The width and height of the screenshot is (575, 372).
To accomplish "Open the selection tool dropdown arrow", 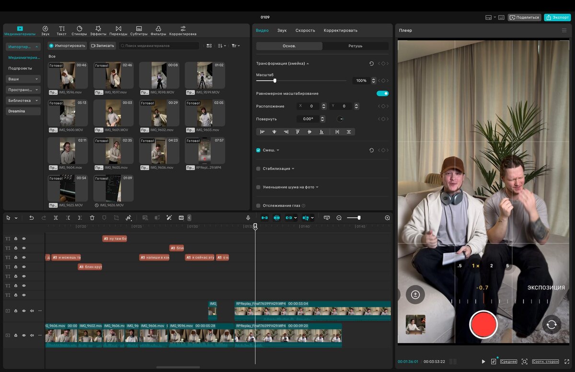I will tap(16, 218).
